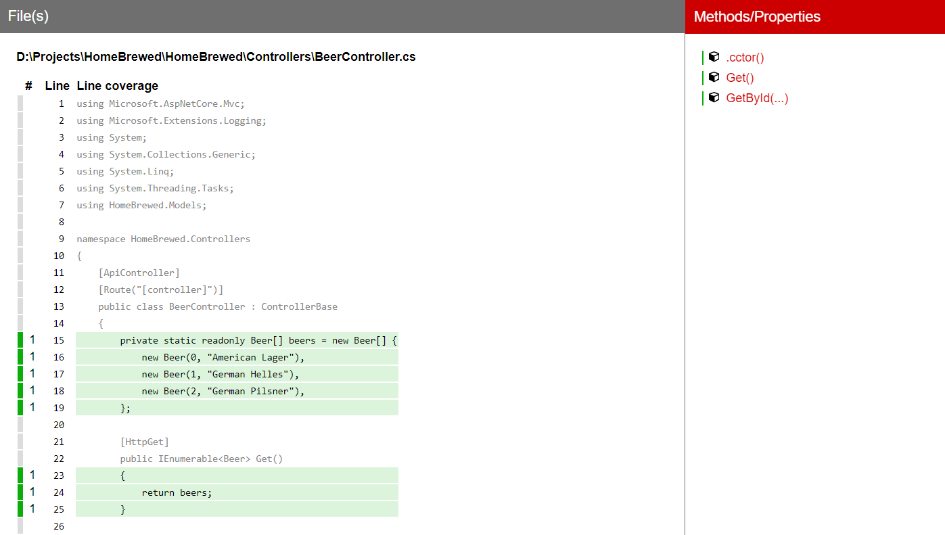Click the [HttpGet] attribute line

pos(144,442)
